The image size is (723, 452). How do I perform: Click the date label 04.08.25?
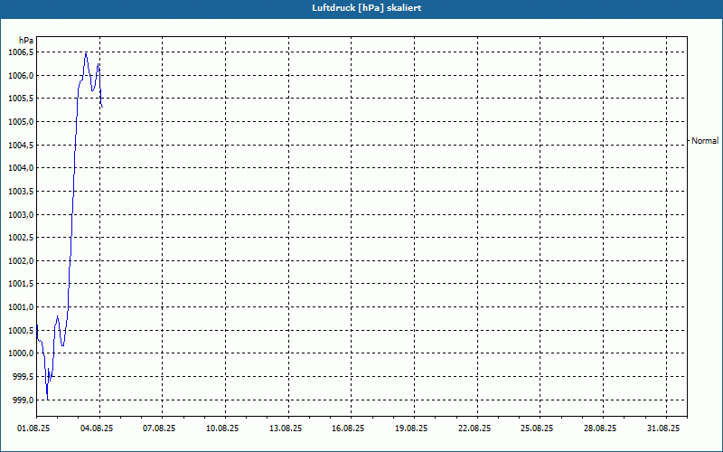tap(97, 428)
